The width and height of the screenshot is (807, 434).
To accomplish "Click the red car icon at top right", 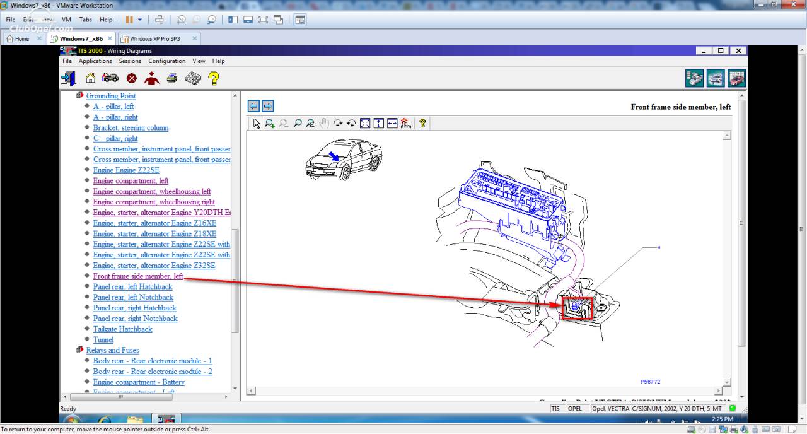I will click(737, 78).
